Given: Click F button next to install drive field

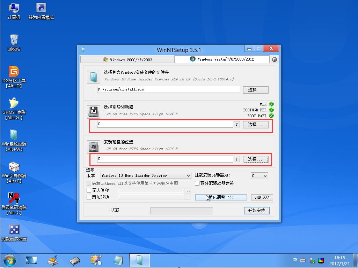Looking at the screenshot, I should click(236, 159).
